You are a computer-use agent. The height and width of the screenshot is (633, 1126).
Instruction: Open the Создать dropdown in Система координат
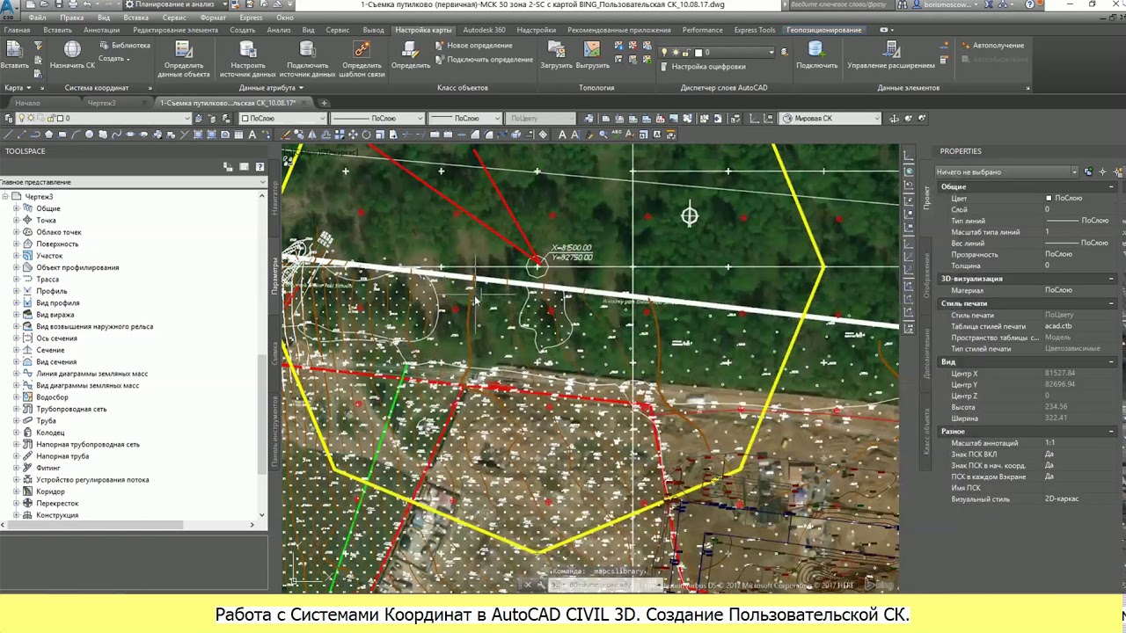pyautogui.click(x=114, y=59)
